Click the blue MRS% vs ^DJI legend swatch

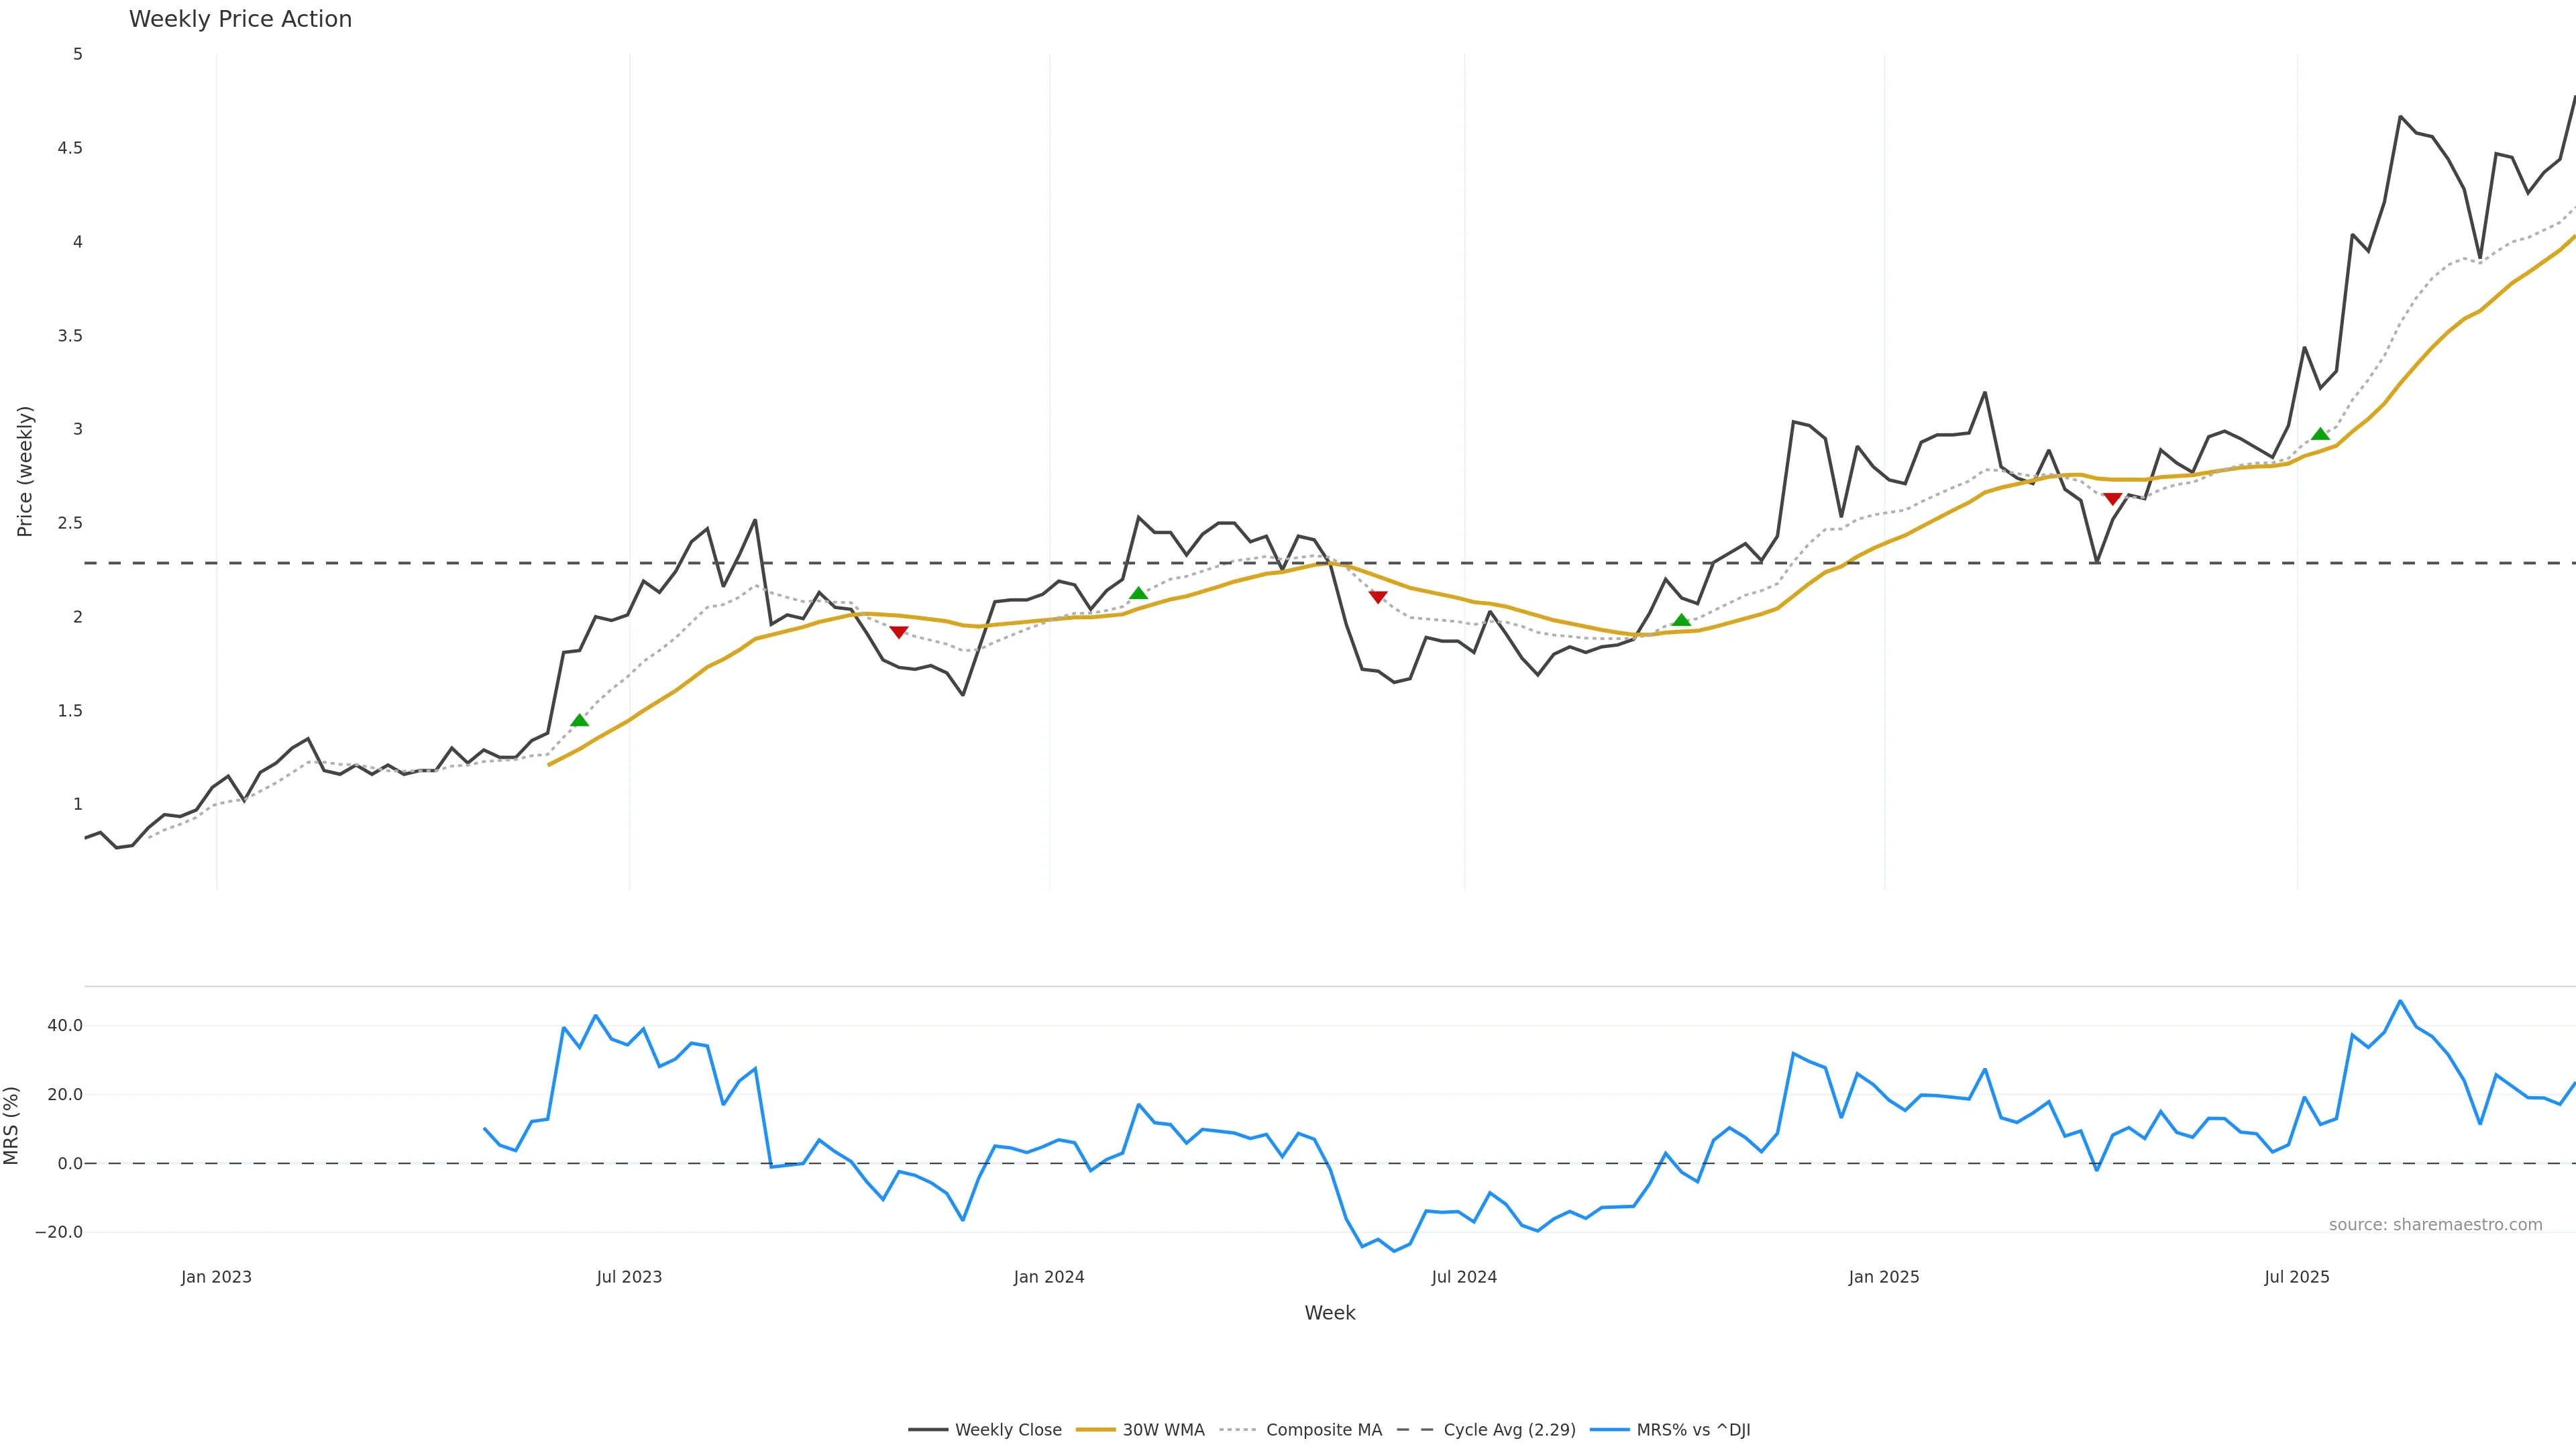pyautogui.click(x=1609, y=1430)
